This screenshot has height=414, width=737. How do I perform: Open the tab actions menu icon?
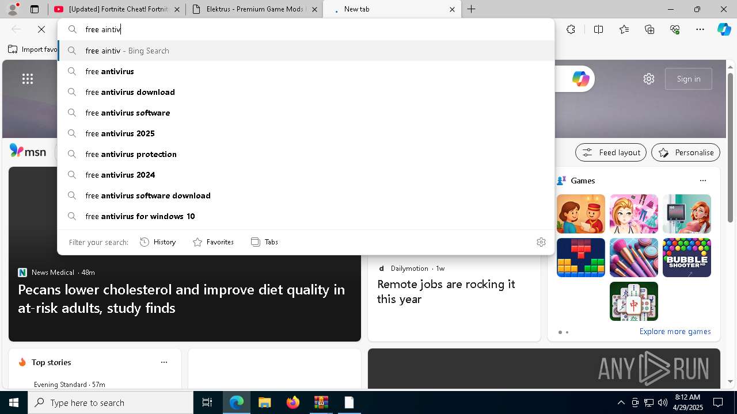35,9
